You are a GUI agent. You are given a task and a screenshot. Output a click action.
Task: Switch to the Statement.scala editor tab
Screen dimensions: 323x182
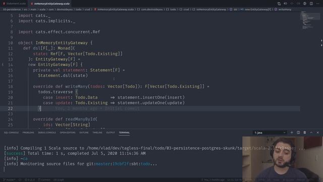(x=14, y=4)
